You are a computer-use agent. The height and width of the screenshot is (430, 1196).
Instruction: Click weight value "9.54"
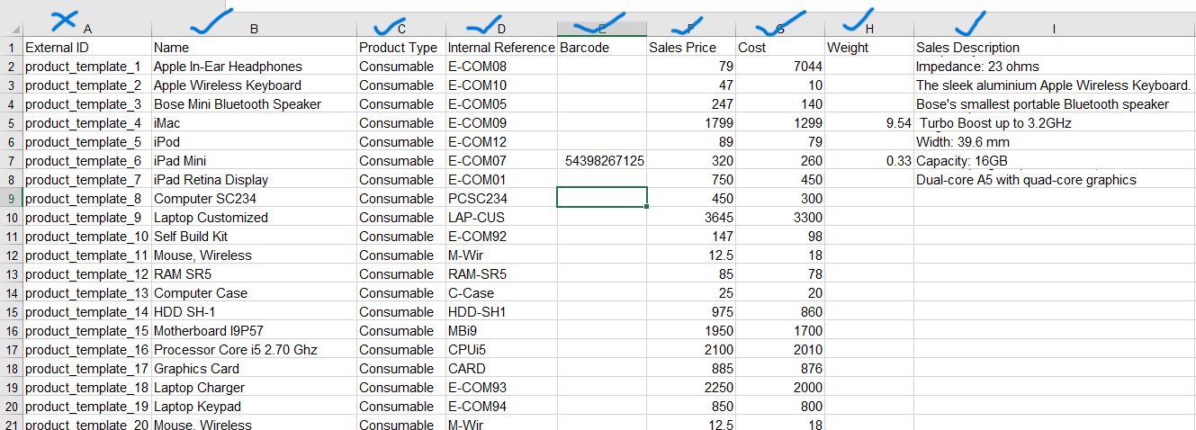point(868,123)
